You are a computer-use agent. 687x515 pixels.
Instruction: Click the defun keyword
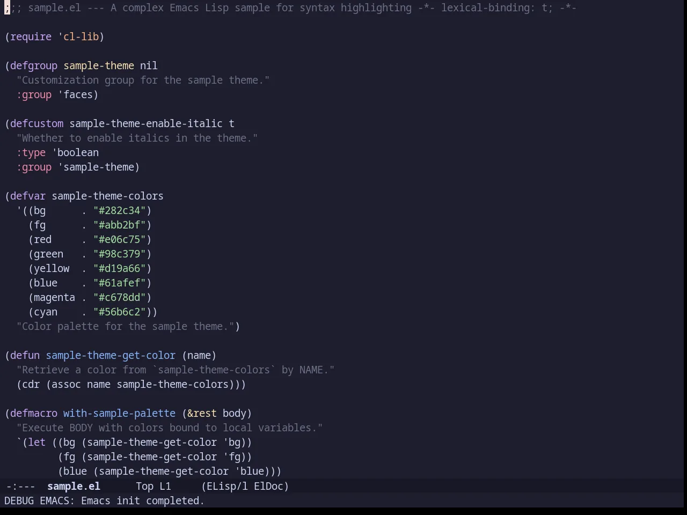[x=25, y=355]
